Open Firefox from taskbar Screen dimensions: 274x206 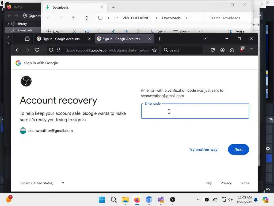point(137,200)
